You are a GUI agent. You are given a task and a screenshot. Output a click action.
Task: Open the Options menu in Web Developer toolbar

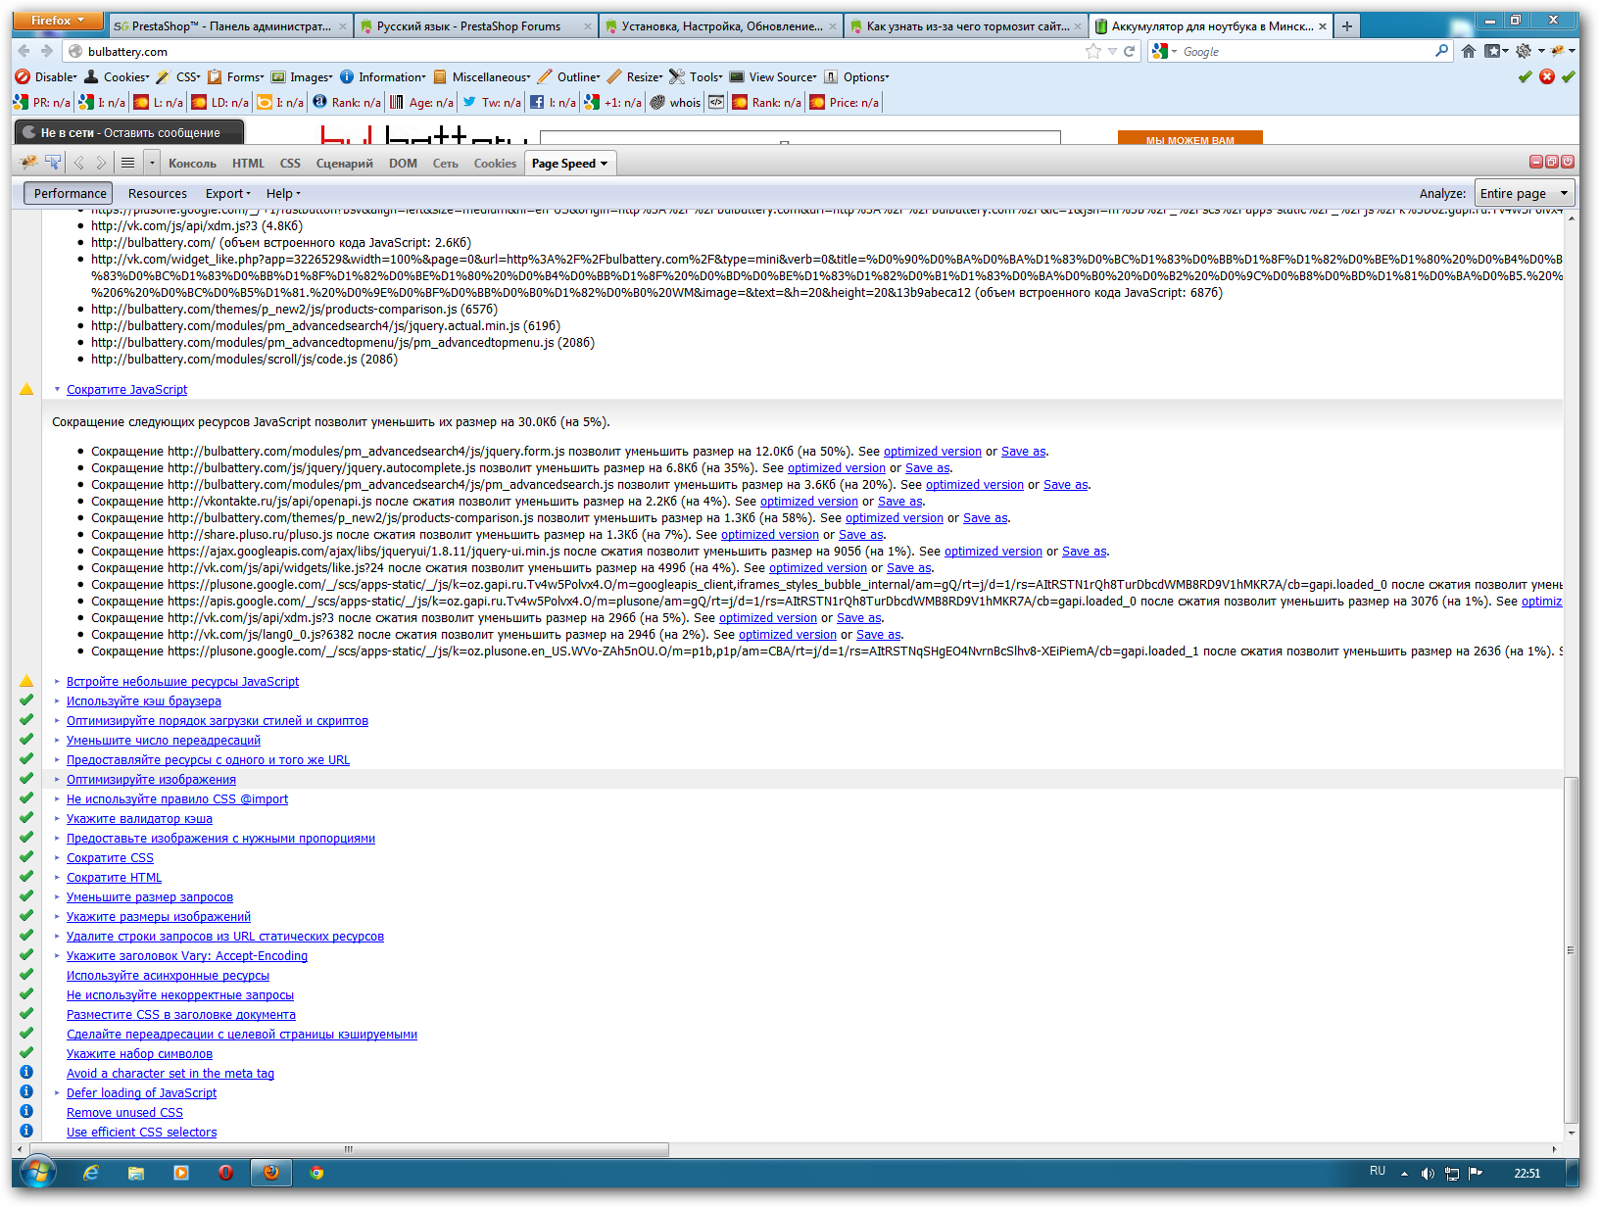[856, 76]
